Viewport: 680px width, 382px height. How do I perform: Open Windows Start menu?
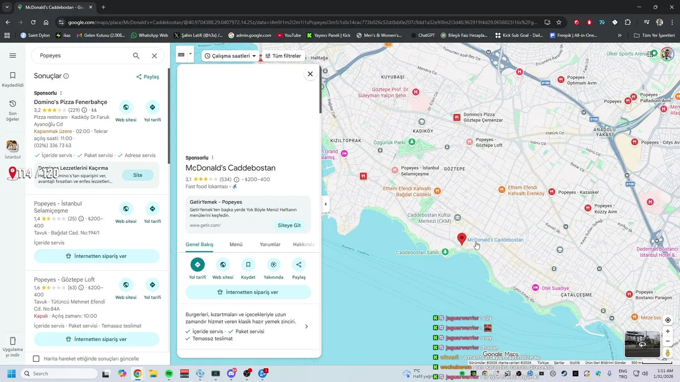11,374
